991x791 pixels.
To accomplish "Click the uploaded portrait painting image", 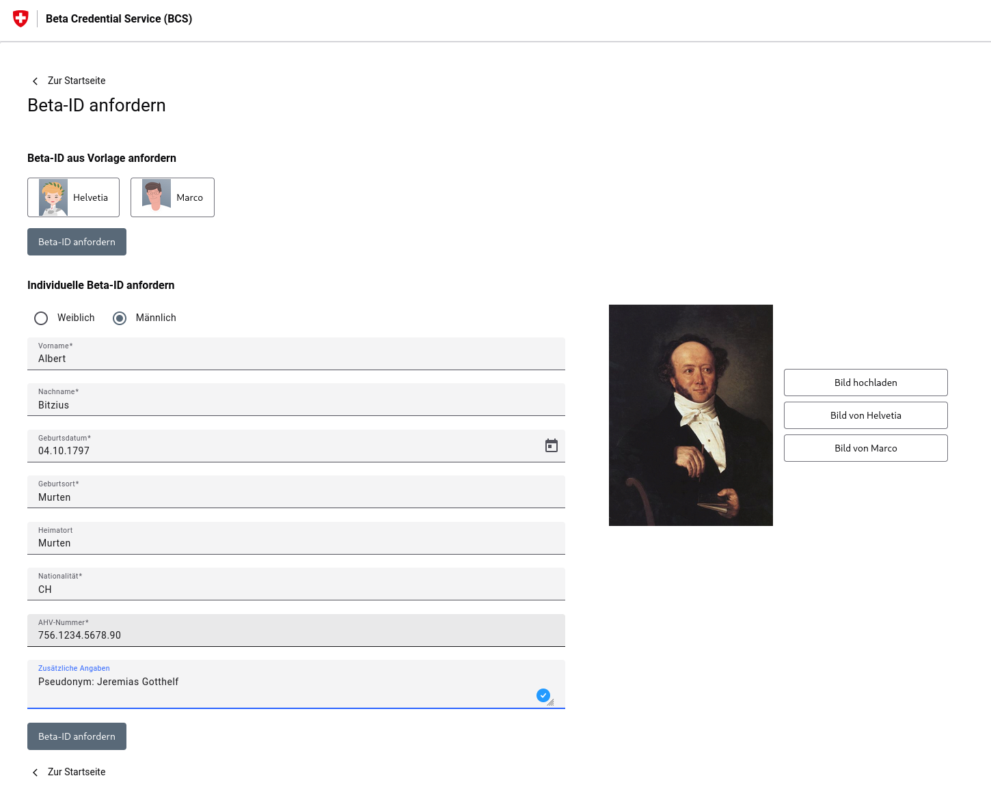I will [x=691, y=415].
